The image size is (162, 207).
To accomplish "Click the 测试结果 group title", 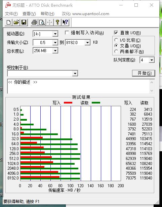I will point(81,97).
